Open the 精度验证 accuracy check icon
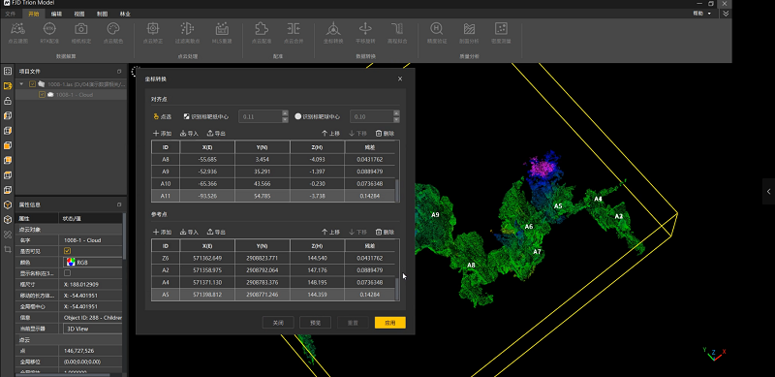Screen dimensions: 775x377 click(x=437, y=33)
